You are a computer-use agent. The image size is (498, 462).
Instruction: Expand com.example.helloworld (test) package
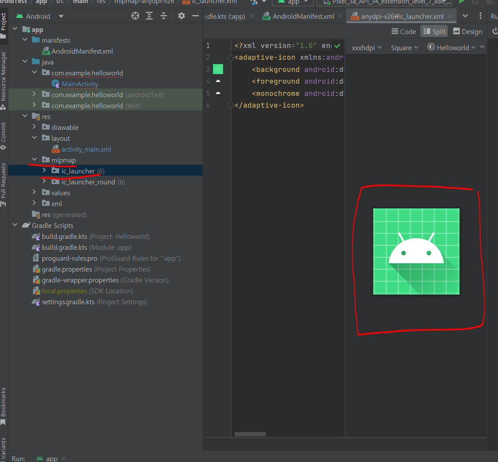click(x=34, y=105)
